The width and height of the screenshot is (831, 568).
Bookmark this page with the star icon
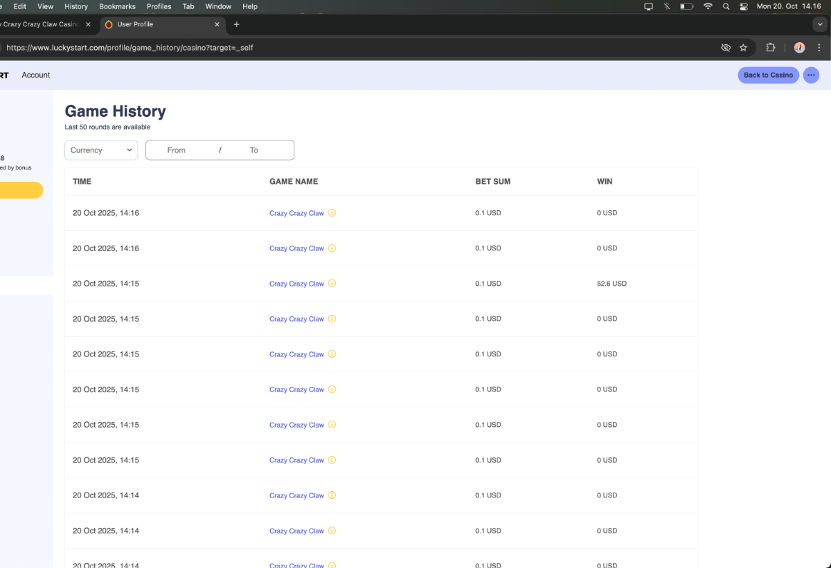tap(743, 48)
